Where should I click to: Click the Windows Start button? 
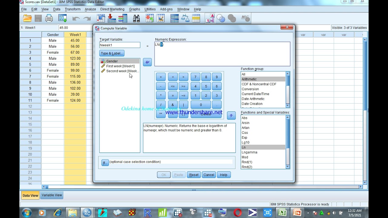(26, 213)
